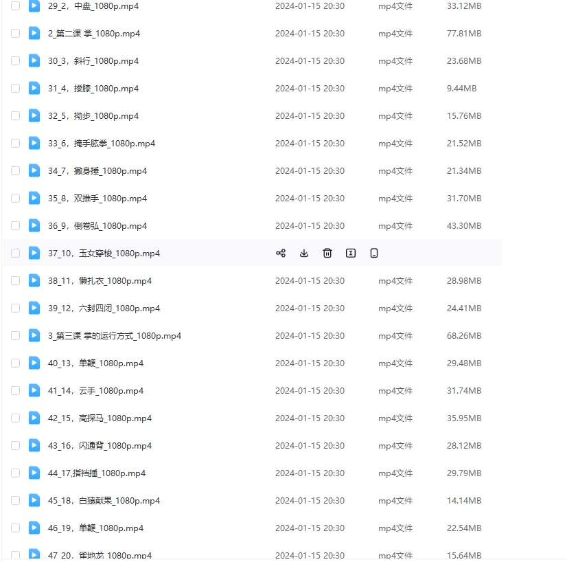Select checkbox for 35_8 双推手 file
567x562 pixels.
click(15, 199)
